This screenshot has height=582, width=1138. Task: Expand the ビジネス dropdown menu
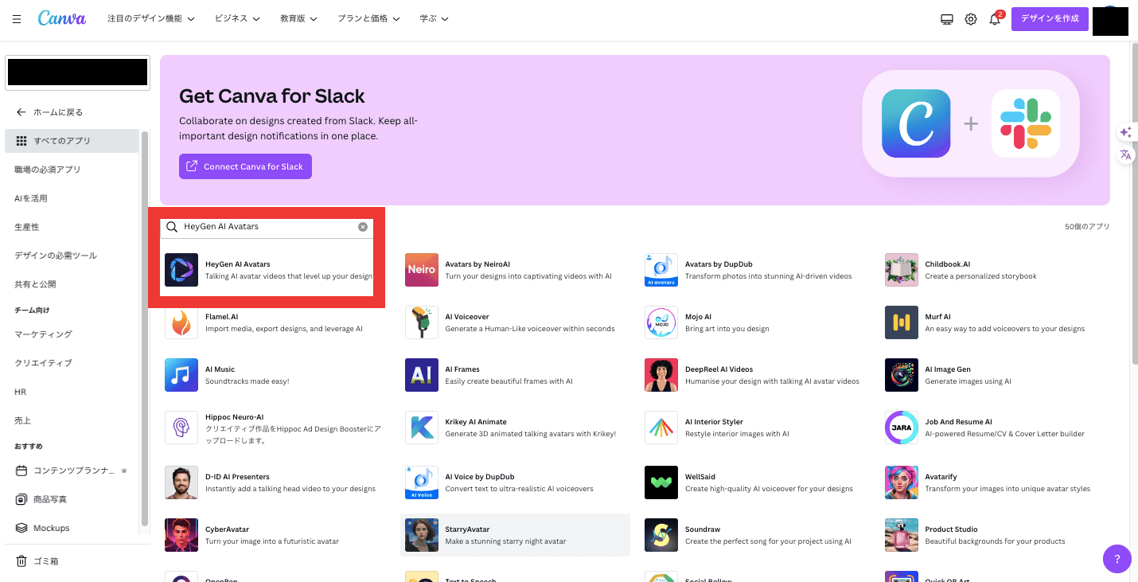237,19
